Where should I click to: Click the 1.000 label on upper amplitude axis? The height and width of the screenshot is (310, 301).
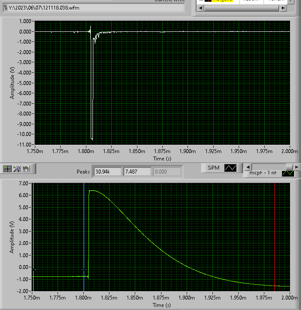25,21
